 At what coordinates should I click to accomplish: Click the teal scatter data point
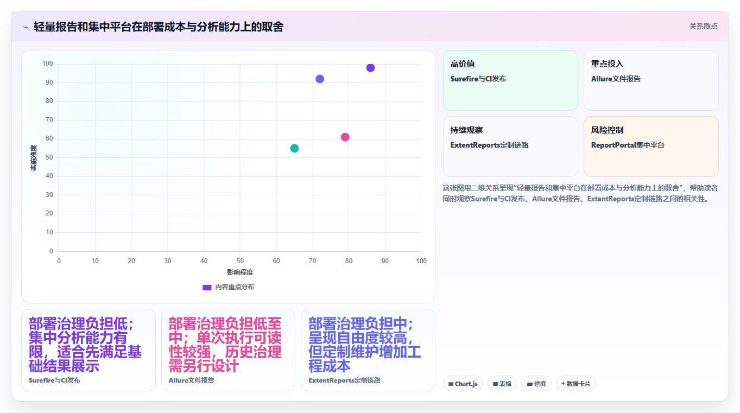point(294,148)
